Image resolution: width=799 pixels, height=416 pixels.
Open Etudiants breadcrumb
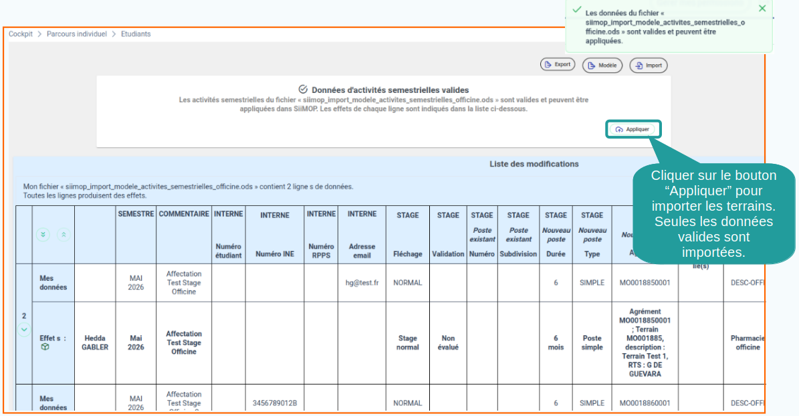(x=136, y=34)
